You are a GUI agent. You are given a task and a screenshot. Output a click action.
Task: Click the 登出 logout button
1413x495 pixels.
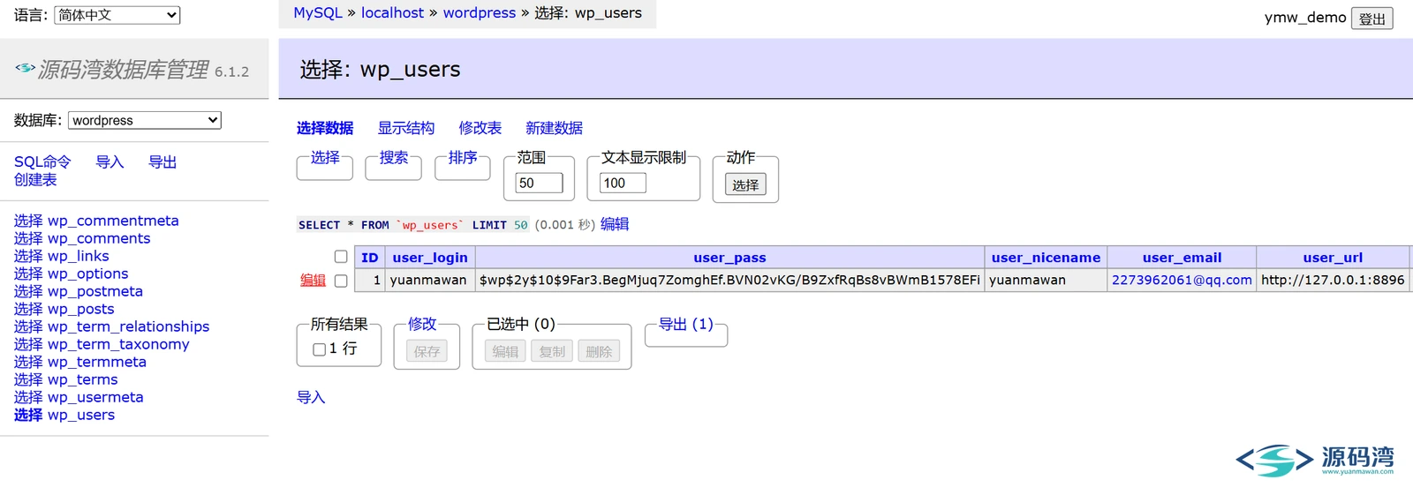(x=1372, y=19)
